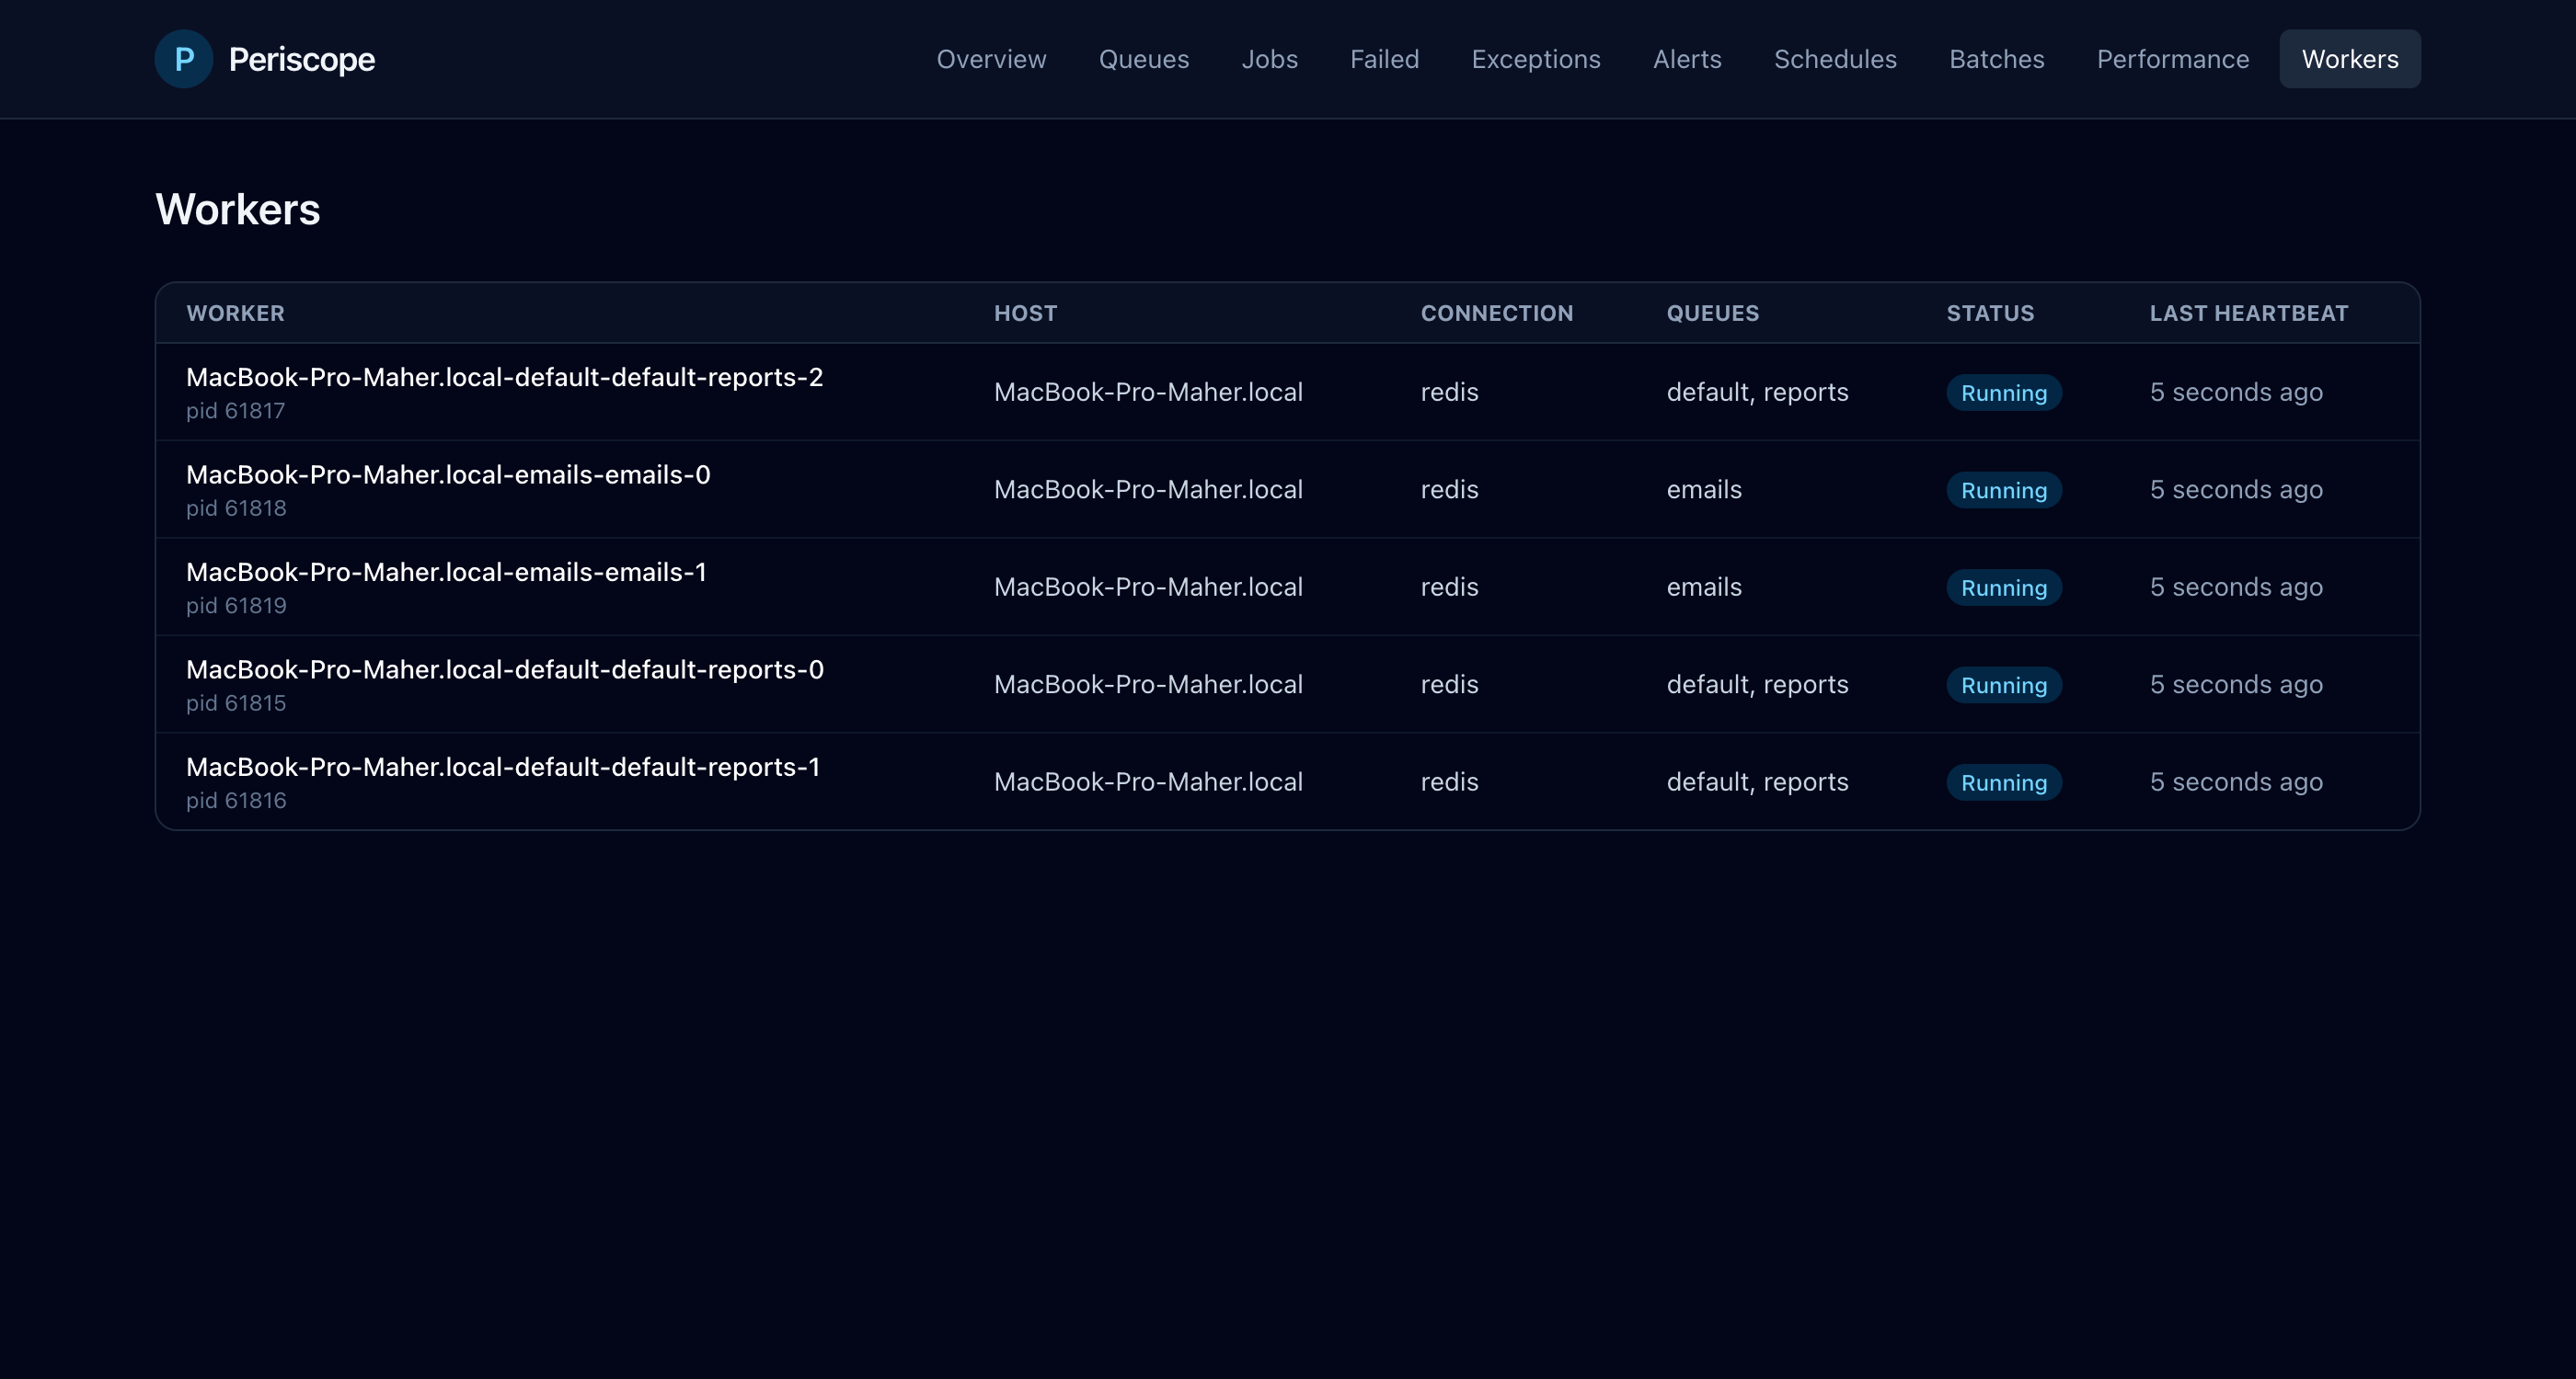The height and width of the screenshot is (1379, 2576).
Task: Navigate to the Batches page
Action: tap(1996, 59)
